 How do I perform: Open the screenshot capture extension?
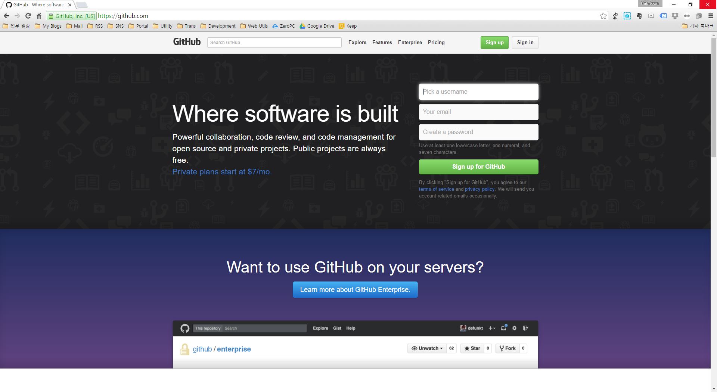coord(627,16)
